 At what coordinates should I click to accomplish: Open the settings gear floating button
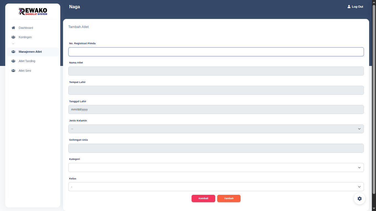tap(359, 199)
